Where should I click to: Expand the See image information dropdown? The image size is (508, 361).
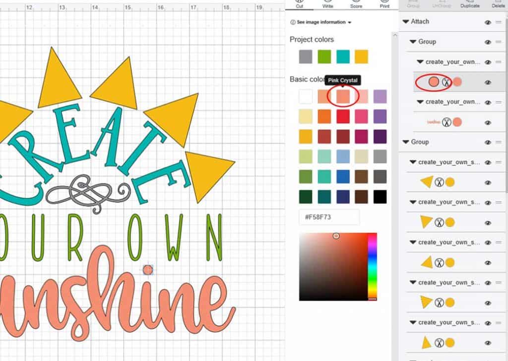pos(350,22)
